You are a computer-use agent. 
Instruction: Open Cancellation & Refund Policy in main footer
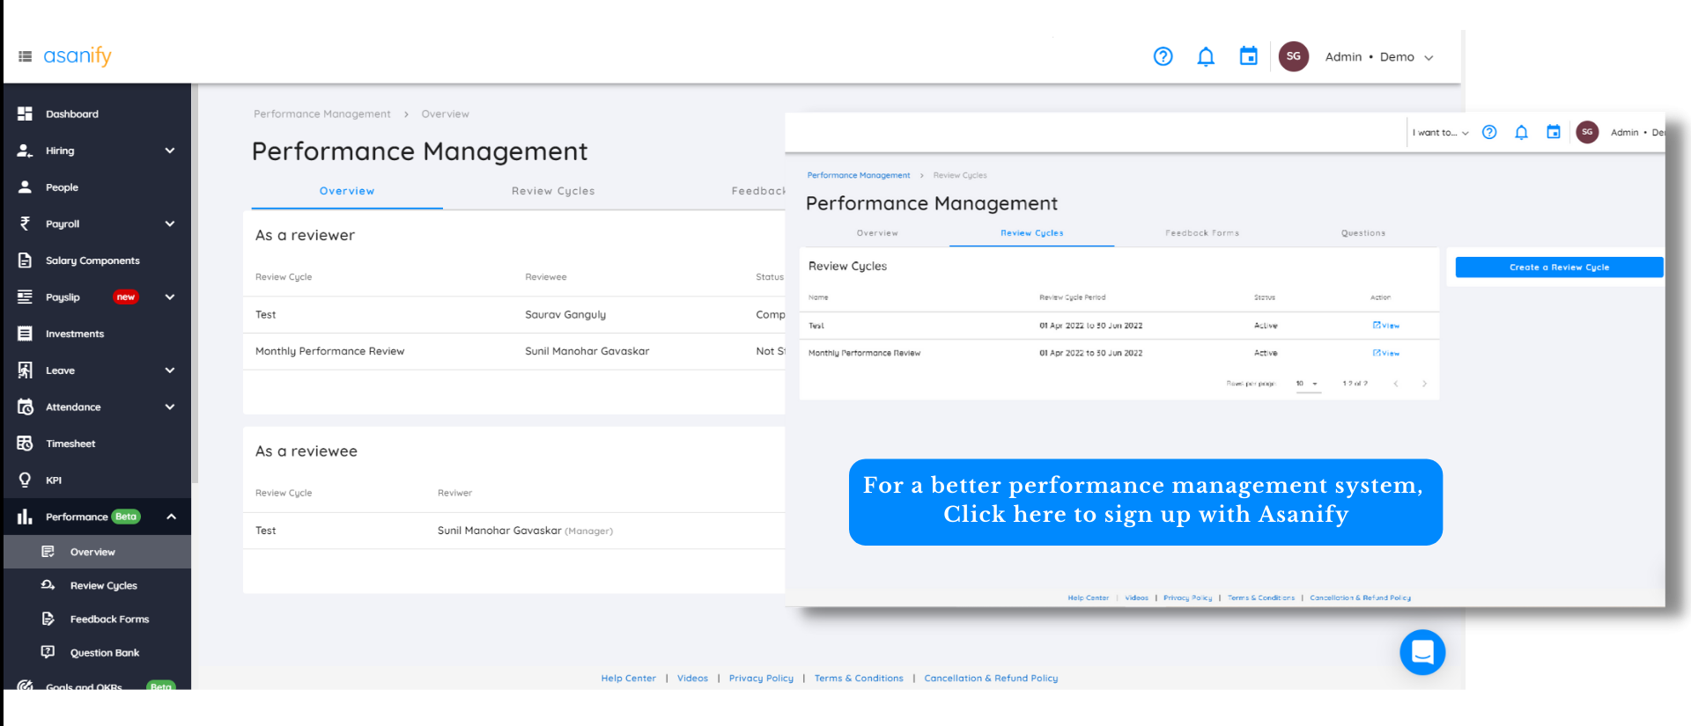pyautogui.click(x=991, y=678)
